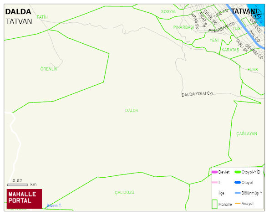Click the TUĞ neighborhood label
269x215 pixels.
click(x=236, y=29)
